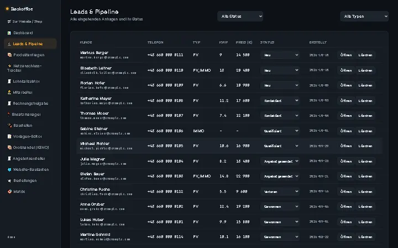This screenshot has width=398, height=248.
Task: Click kWp value 12.4
Action: (224, 207)
